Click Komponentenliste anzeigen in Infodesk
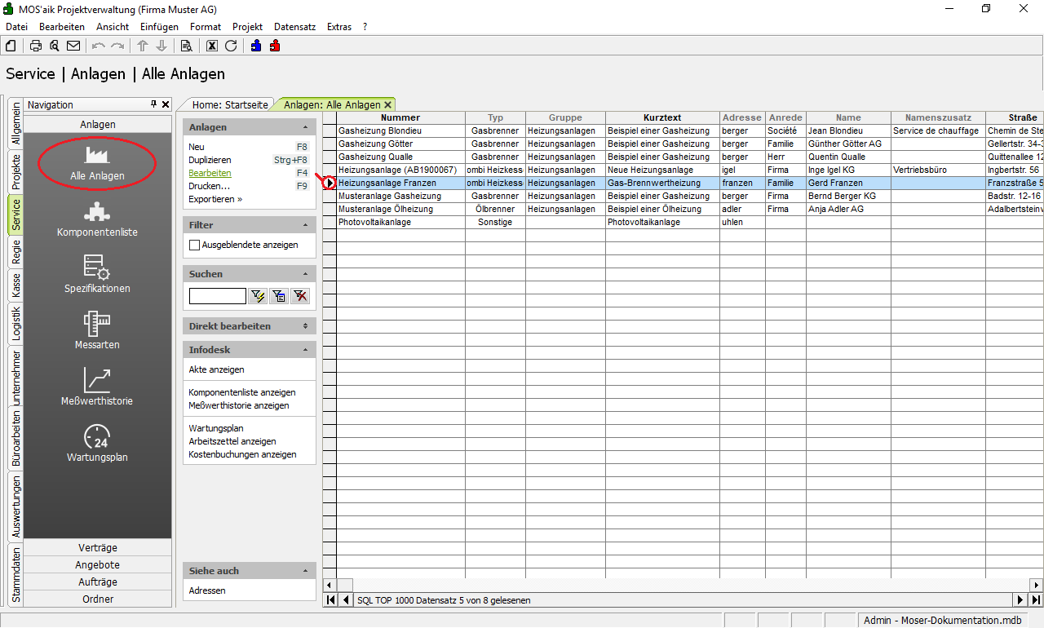The width and height of the screenshot is (1044, 628). (241, 392)
